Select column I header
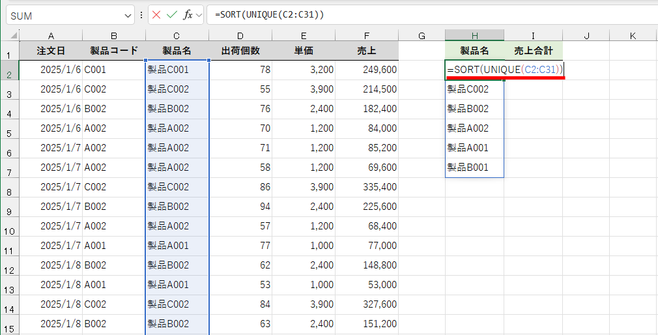This screenshot has width=658, height=335. tap(534, 36)
